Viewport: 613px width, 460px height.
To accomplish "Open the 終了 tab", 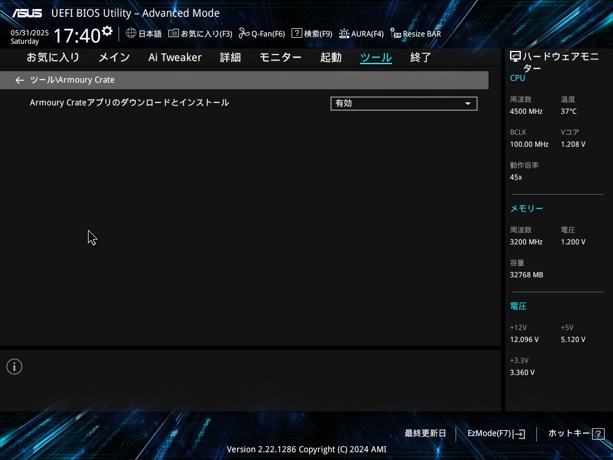I will coord(421,57).
